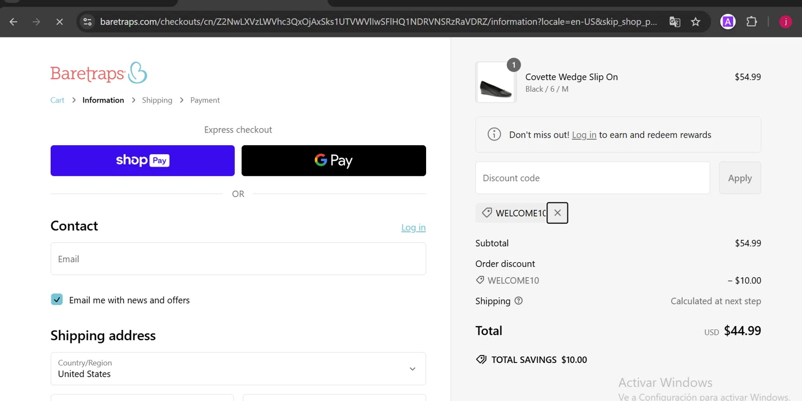Bookmark this page with the star icon
The height and width of the screenshot is (401, 802).
pyautogui.click(x=696, y=22)
